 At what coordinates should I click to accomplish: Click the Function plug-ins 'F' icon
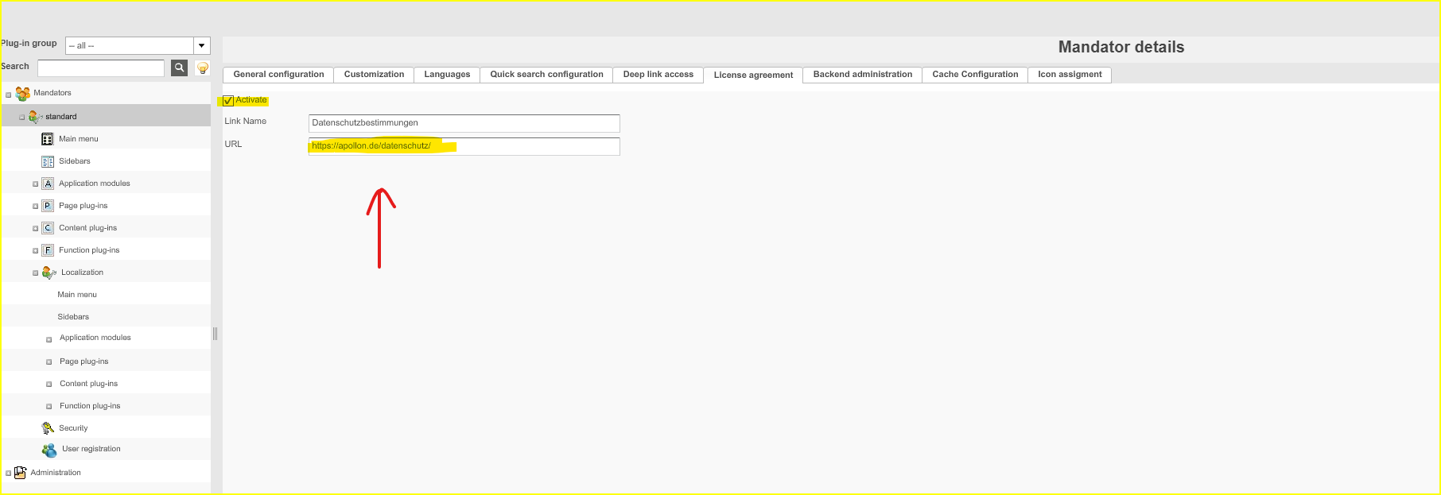48,250
